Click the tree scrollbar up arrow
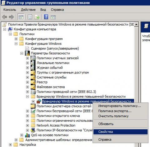The width and height of the screenshot is (150, 147). tap(136, 24)
